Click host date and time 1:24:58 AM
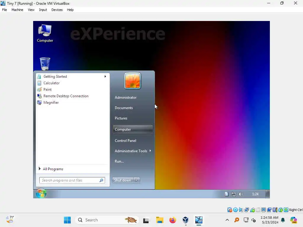Image resolution: width=303 pixels, height=227 pixels. 269,220
